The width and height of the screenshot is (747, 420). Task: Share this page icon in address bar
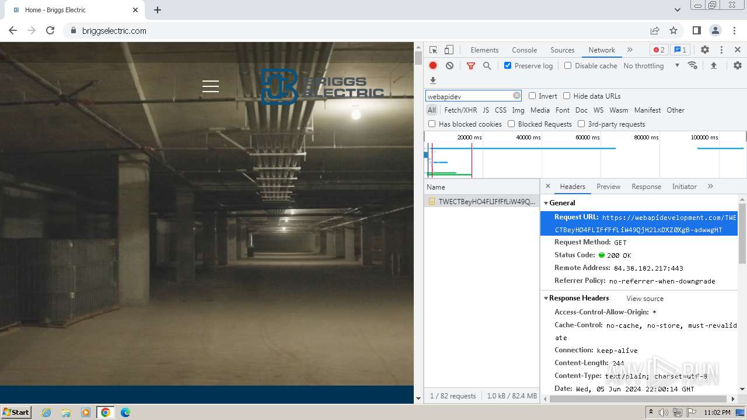[655, 30]
